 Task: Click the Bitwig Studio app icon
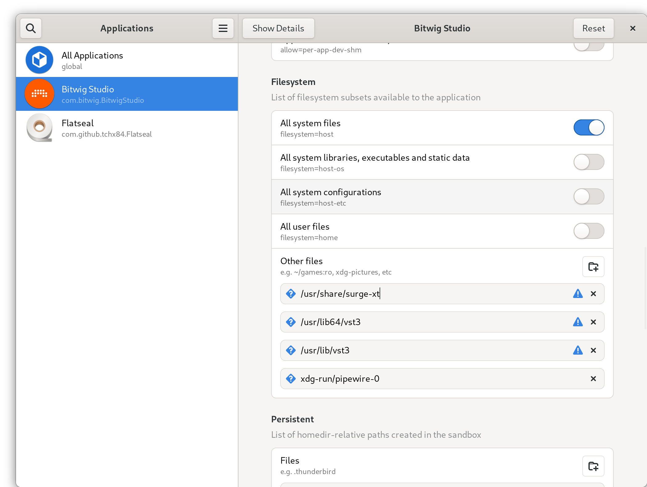coord(39,94)
